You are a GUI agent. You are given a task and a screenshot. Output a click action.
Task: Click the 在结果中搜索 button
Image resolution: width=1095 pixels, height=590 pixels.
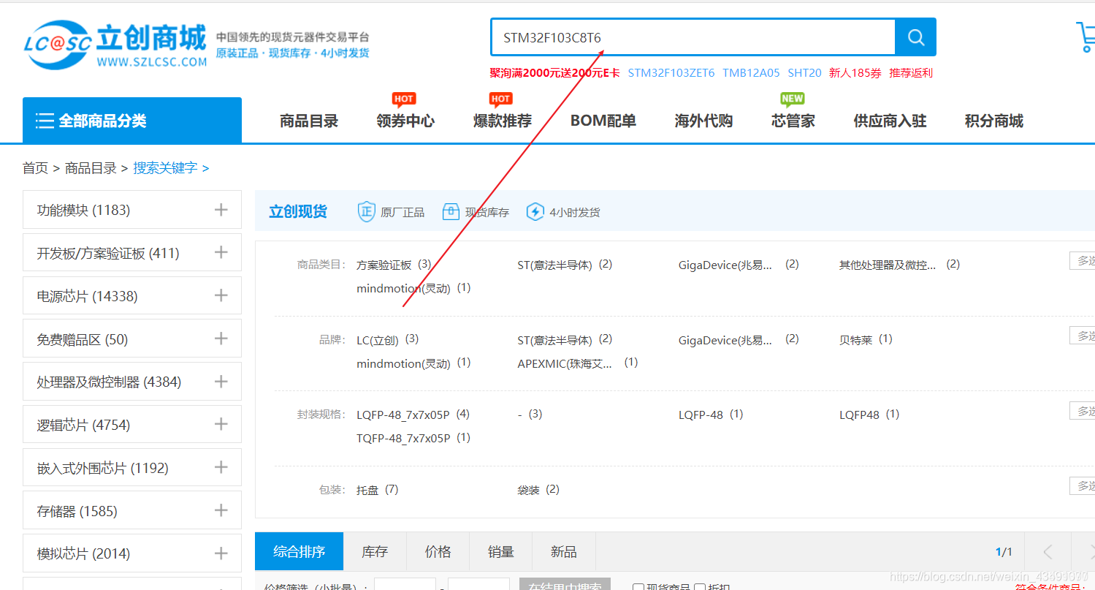click(x=565, y=585)
